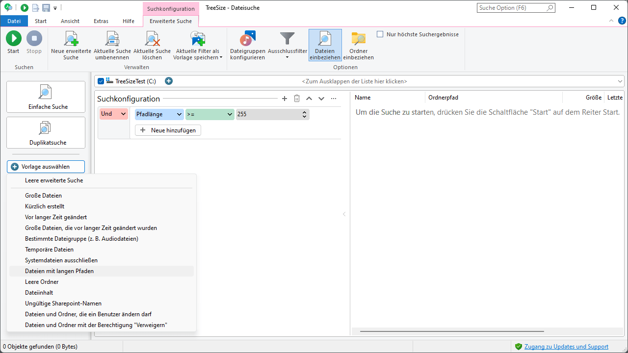Click the search magnifier in Suche Option box
The height and width of the screenshot is (353, 628).
550,8
